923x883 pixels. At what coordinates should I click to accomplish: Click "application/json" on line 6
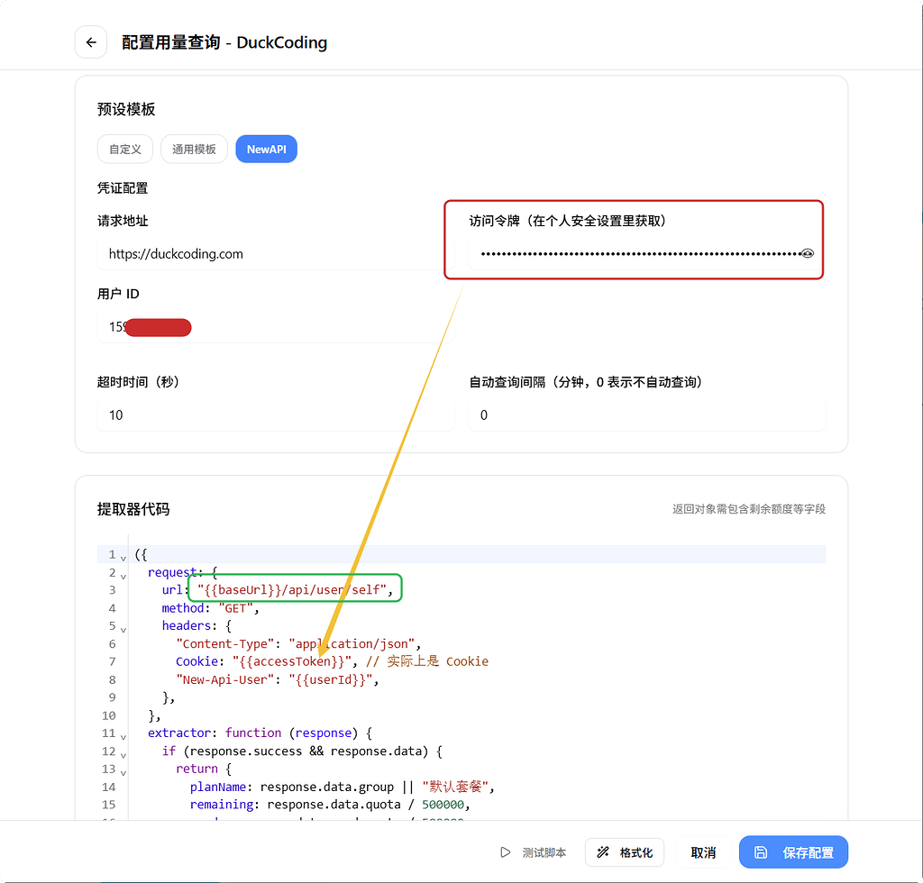352,643
